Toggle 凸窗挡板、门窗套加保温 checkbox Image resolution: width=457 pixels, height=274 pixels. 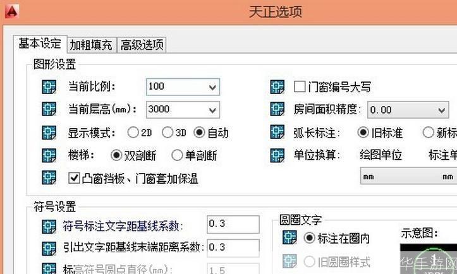[x=74, y=177]
